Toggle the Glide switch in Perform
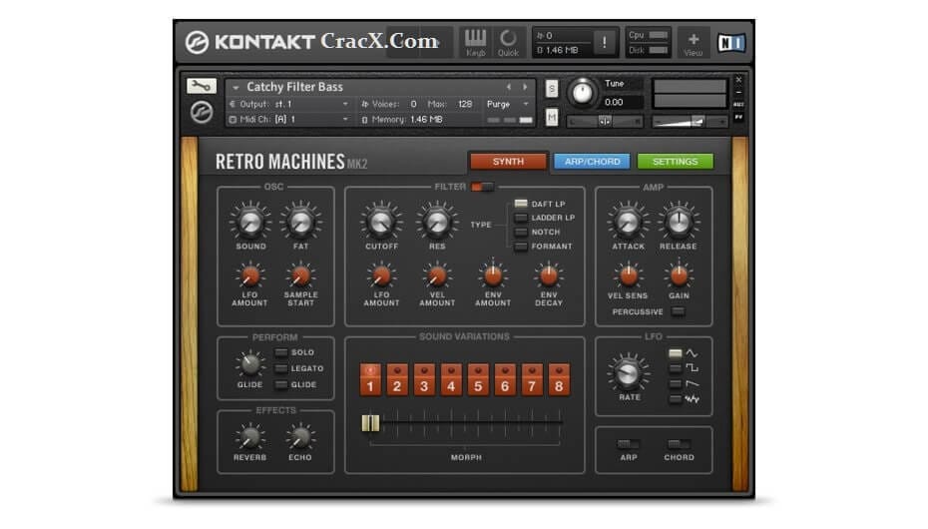Viewport: 928px width, 529px height. (x=281, y=384)
